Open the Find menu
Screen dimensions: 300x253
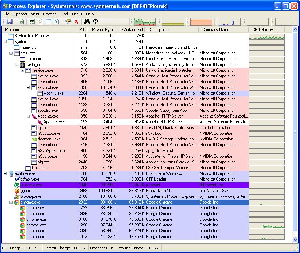pyautogui.click(x=64, y=14)
